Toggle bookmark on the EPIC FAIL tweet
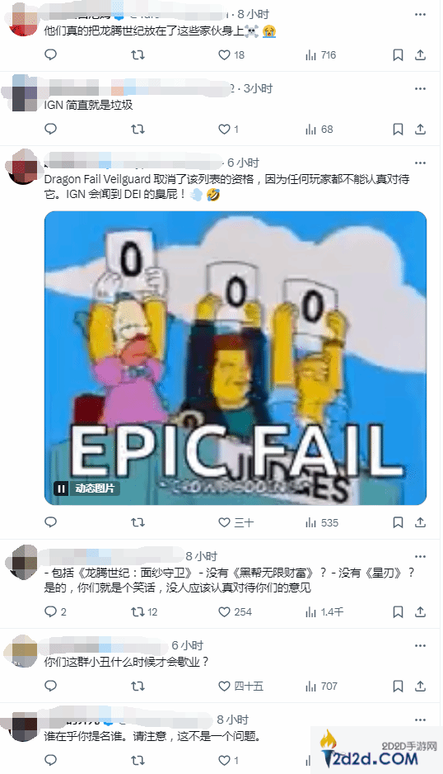The image size is (443, 774). coord(398,522)
